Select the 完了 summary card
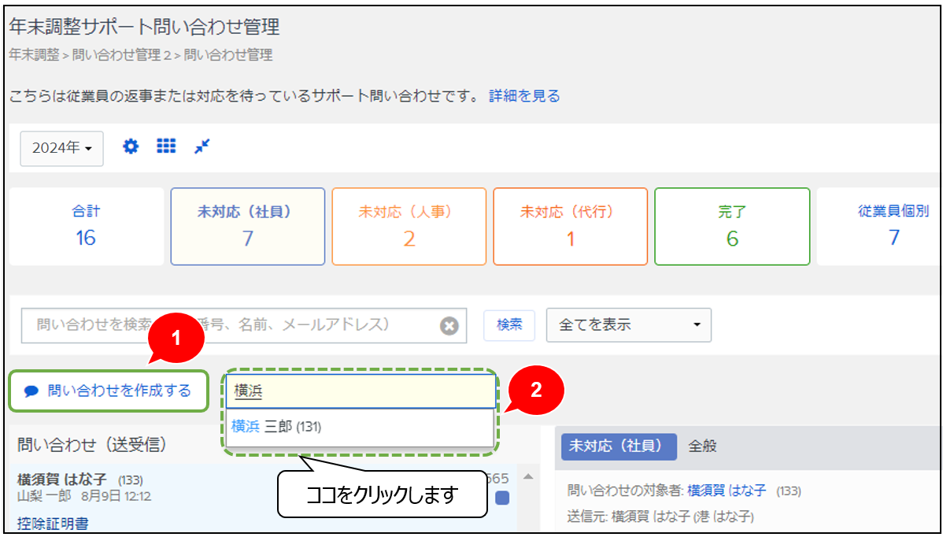 pos(731,226)
